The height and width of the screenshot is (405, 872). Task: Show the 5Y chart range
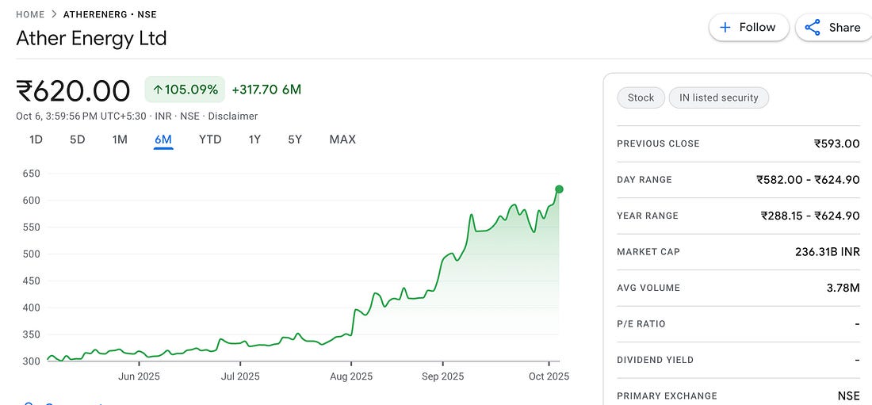pyautogui.click(x=295, y=139)
